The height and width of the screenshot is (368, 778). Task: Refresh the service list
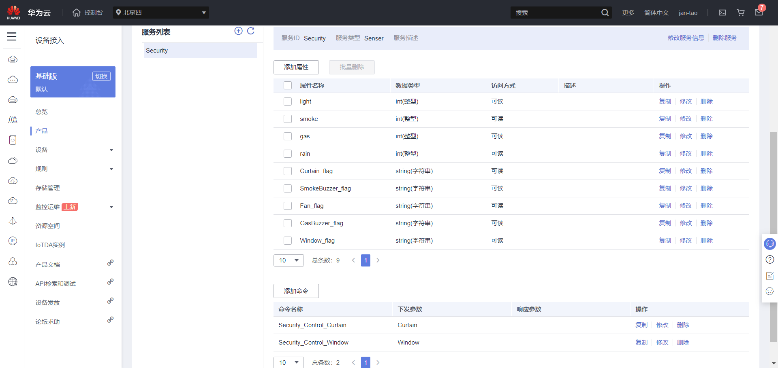(x=251, y=31)
